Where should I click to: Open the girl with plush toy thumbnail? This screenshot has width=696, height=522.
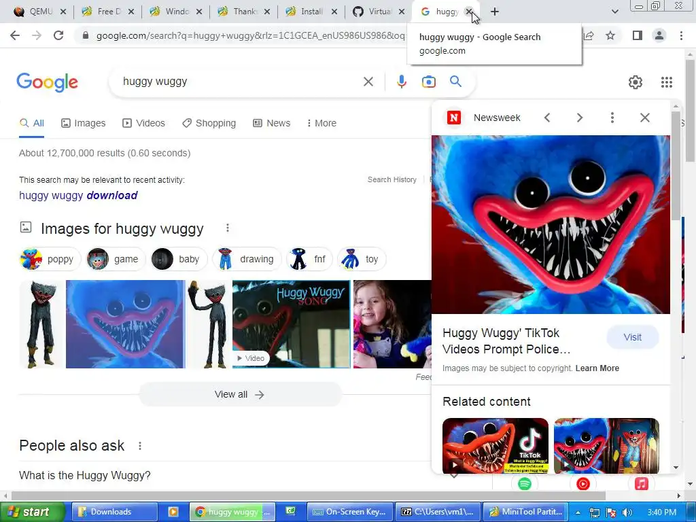392,324
